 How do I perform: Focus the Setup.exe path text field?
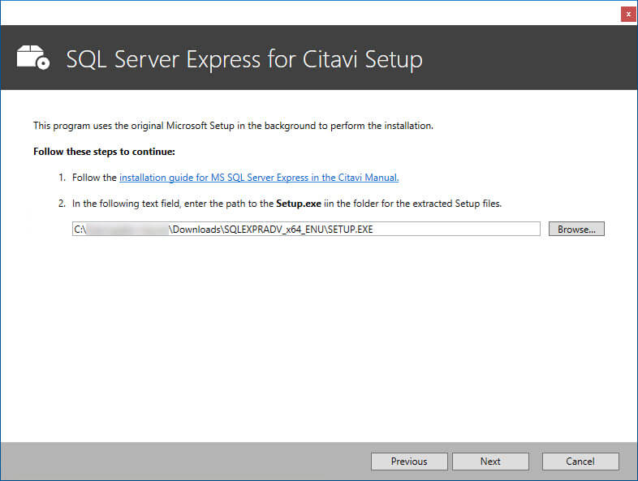306,229
